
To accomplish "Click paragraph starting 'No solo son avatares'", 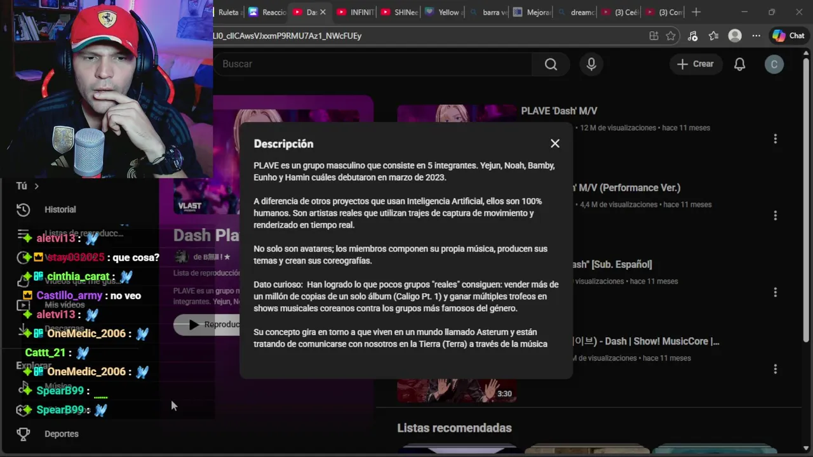I will coord(401,255).
